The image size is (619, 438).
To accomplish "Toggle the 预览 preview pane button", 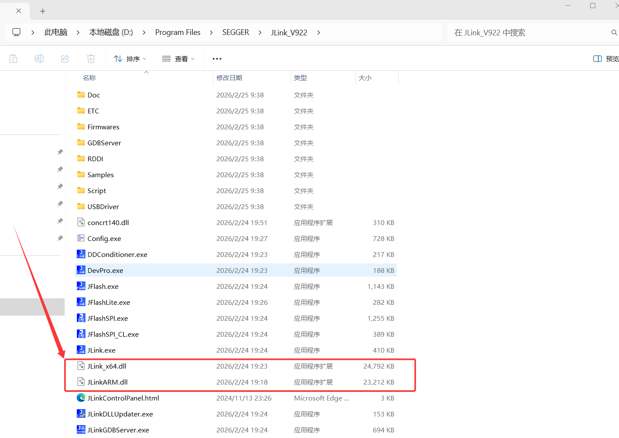I will click(x=606, y=59).
